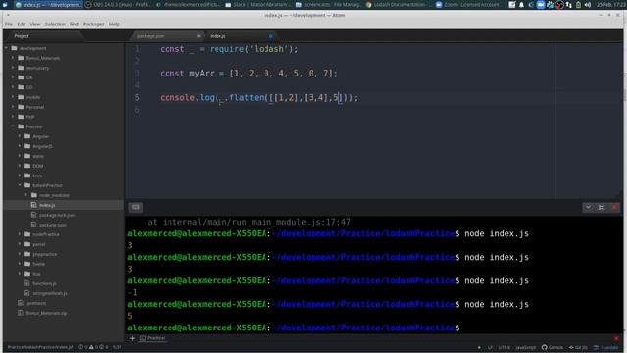Screen dimensions: 627x353
Task: Expand the Personal folder
Action: coord(13,107)
